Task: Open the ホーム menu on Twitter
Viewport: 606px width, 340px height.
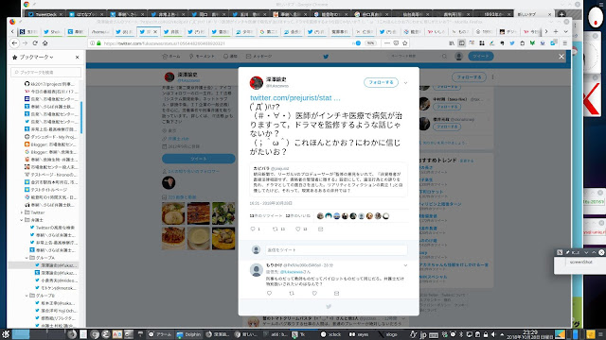Action: [x=171, y=57]
